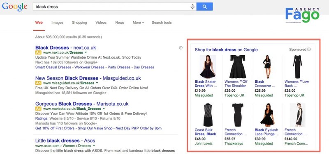This screenshot has height=154, width=329.
Task: Open Little black dresses - Asos result
Action: coord(65,140)
